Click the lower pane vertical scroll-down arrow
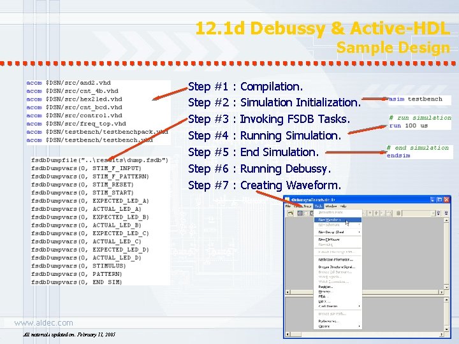459x344 pixels. pos(446,329)
